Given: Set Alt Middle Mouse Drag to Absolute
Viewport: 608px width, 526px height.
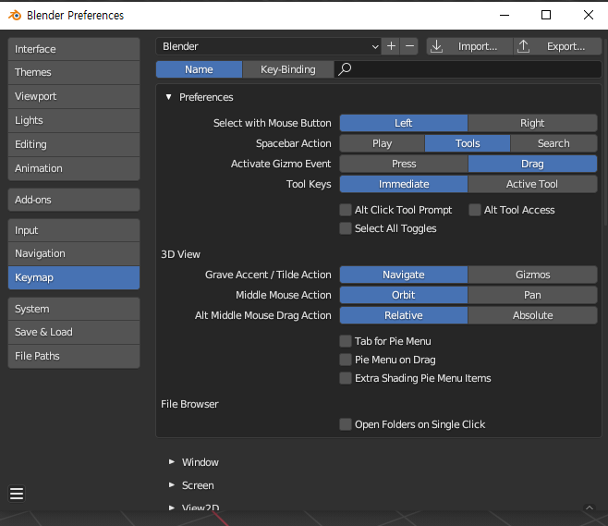Looking at the screenshot, I should (532, 315).
